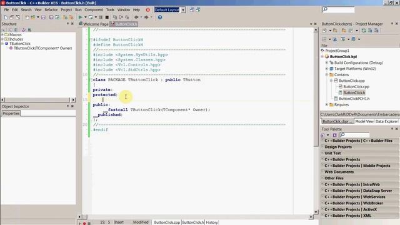Click the Save All icon
Screen dimensions: 400x225
click(x=51, y=17)
